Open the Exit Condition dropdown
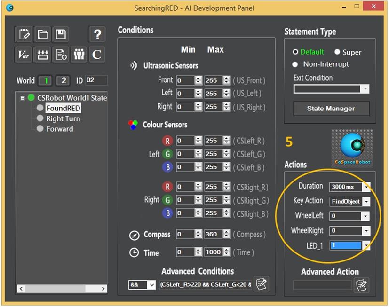Image resolution: width=389 pixels, height=307 pixels. click(x=365, y=89)
